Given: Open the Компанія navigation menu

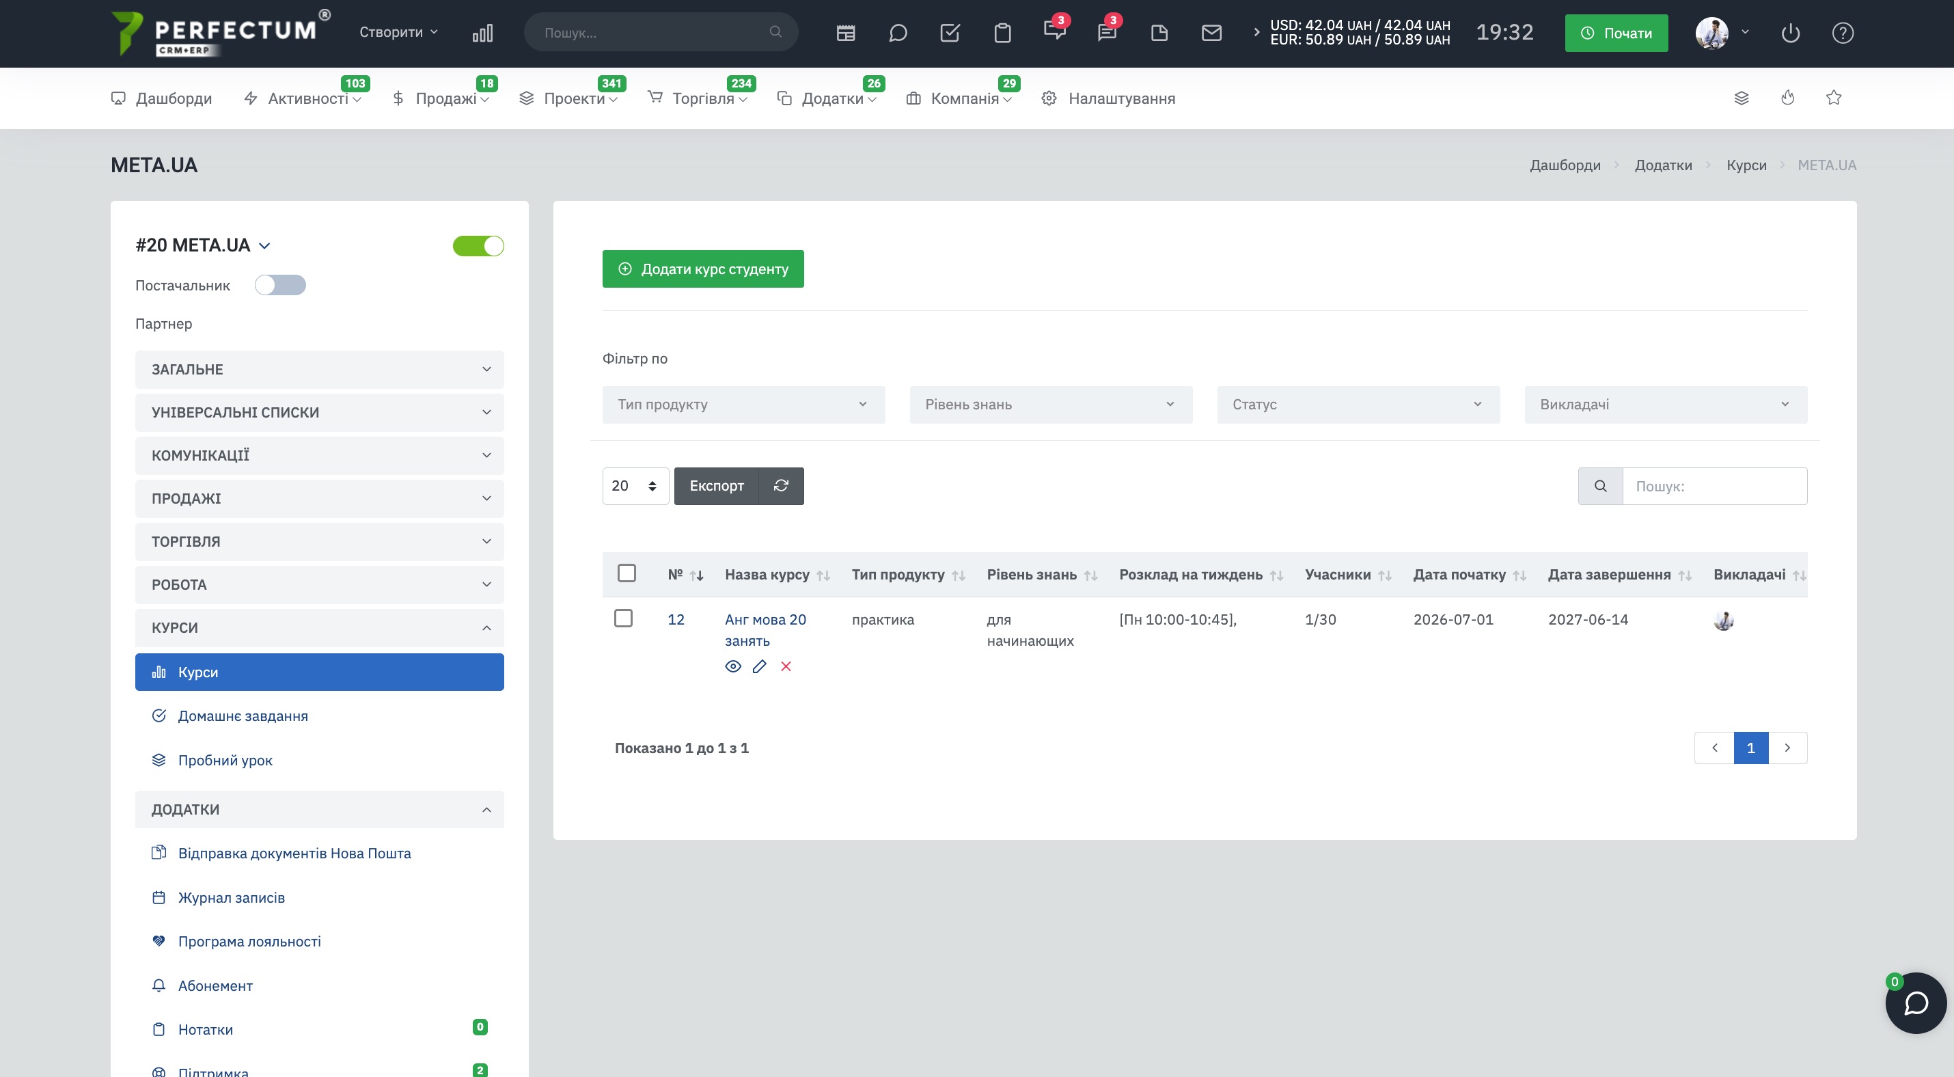Looking at the screenshot, I should pyautogui.click(x=959, y=98).
